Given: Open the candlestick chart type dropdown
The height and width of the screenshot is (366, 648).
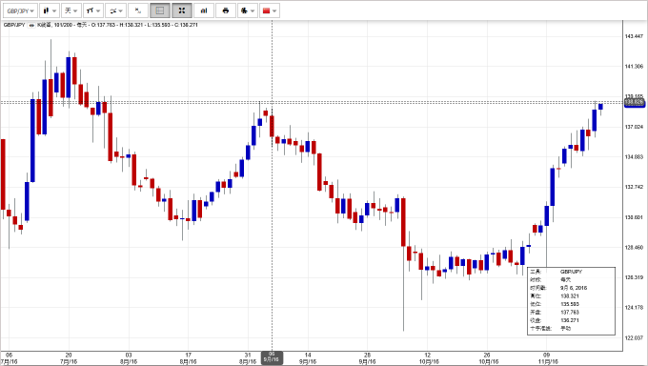Looking at the screenshot, I should [50, 10].
